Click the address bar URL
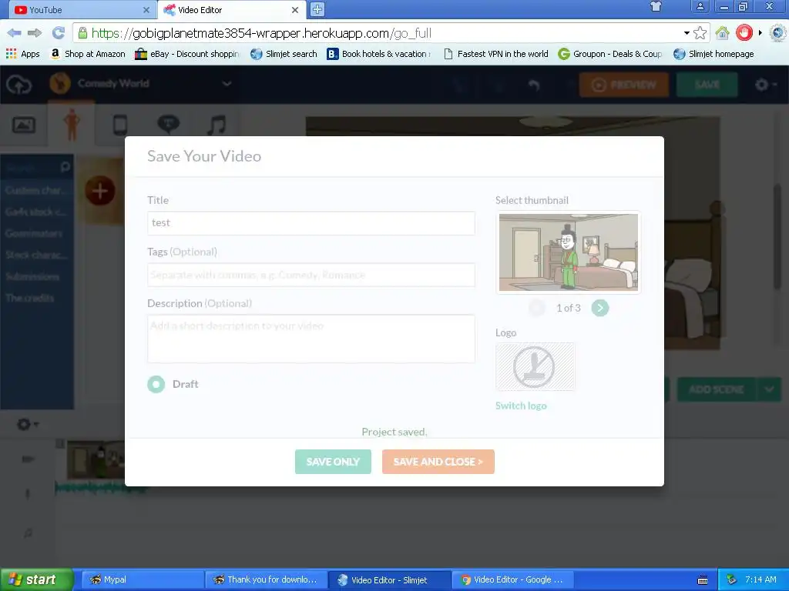Screen dimensions: 789x591 261,33
